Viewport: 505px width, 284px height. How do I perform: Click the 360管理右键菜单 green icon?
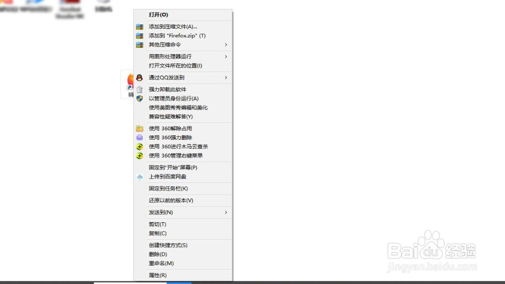(x=139, y=156)
